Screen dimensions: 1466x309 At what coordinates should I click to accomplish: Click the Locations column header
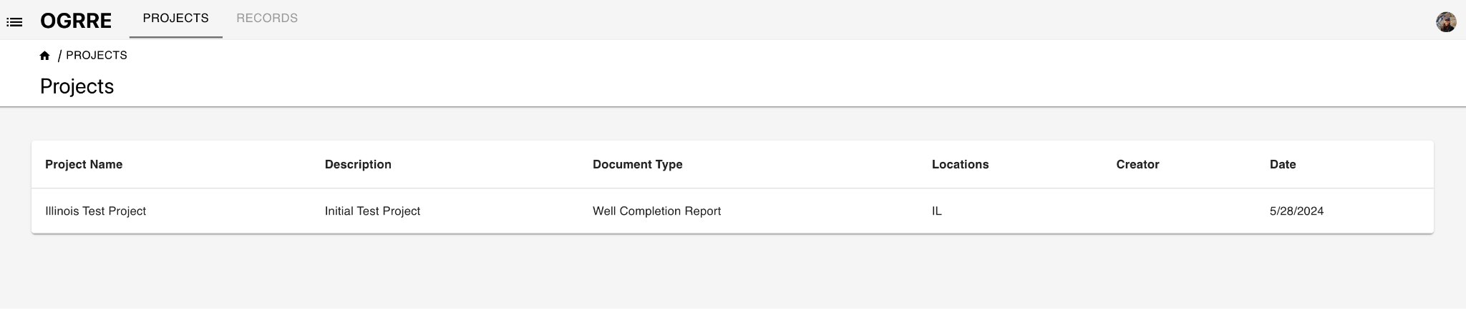pos(960,165)
